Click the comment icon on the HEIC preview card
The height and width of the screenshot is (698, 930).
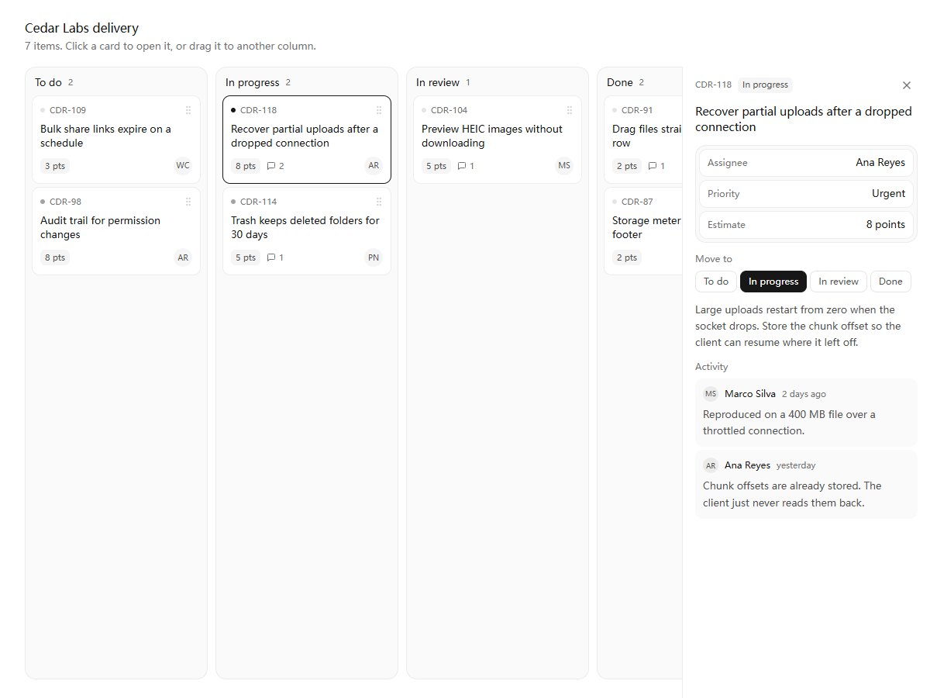[x=462, y=166]
